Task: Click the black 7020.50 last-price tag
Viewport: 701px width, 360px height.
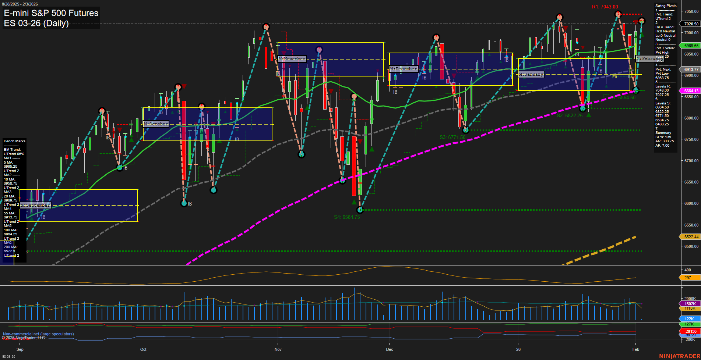Action: [690, 24]
